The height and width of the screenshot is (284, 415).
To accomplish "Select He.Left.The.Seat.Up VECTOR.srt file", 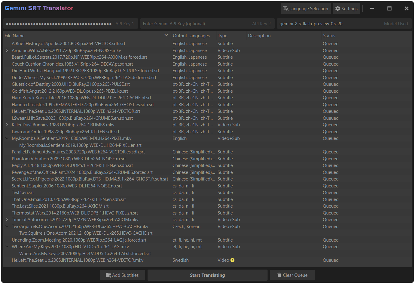I will (x=76, y=111).
